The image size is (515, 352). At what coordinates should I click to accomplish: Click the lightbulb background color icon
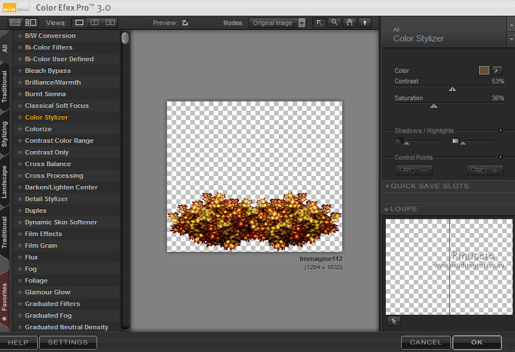(365, 23)
